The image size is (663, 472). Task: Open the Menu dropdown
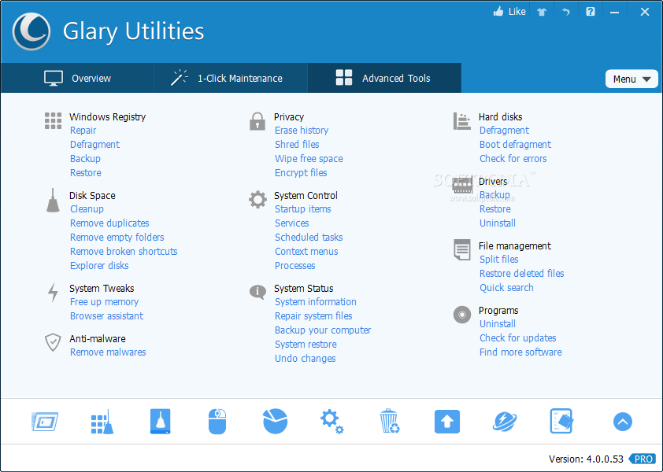(x=632, y=79)
